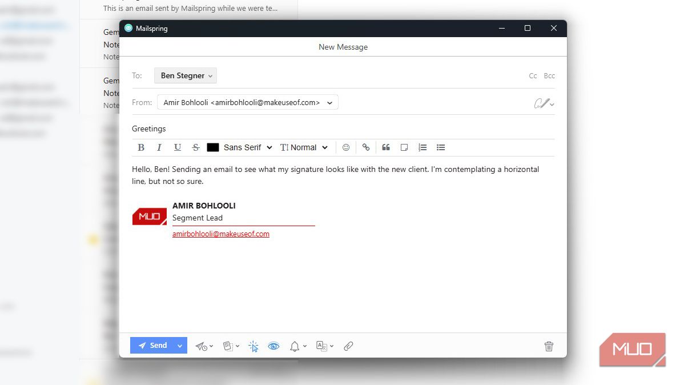Viewport: 684px width, 385px height.
Task: Create a numbered list
Action: point(423,147)
